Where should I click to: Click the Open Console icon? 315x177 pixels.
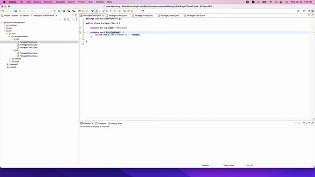tap(304, 123)
